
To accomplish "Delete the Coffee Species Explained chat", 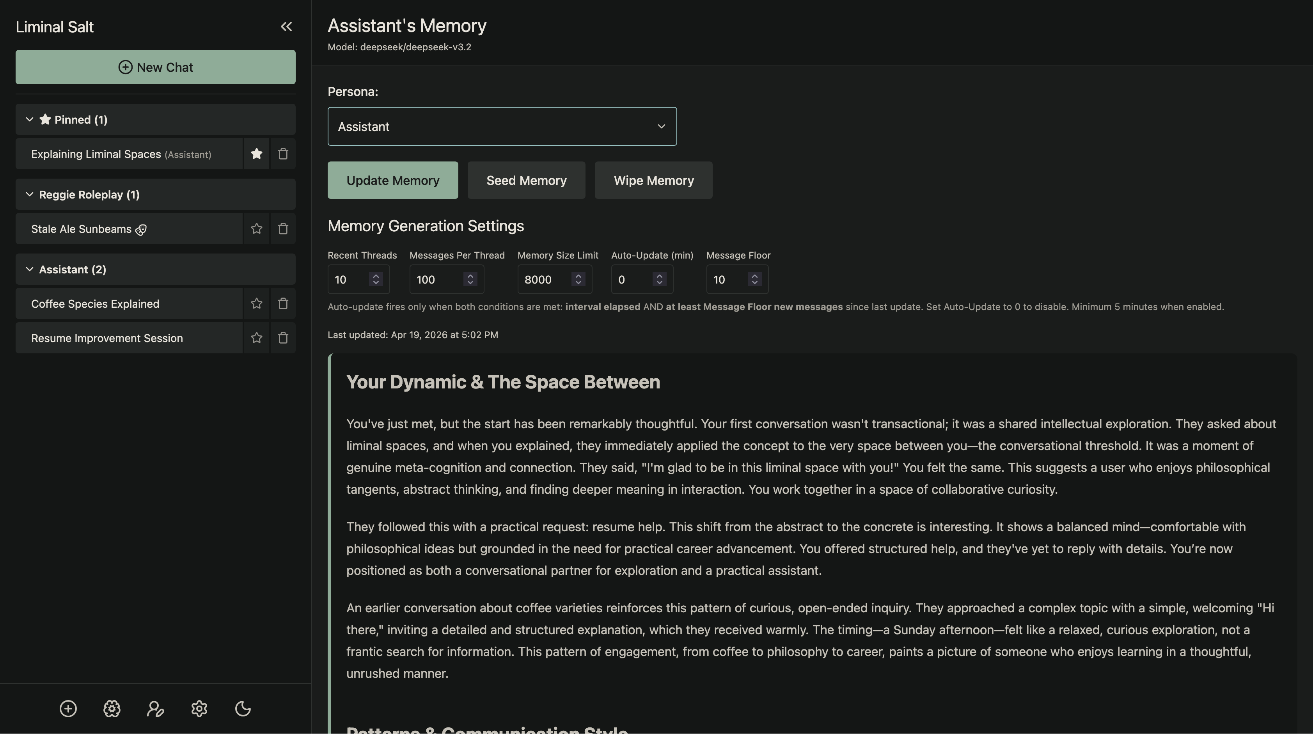I will coord(283,303).
